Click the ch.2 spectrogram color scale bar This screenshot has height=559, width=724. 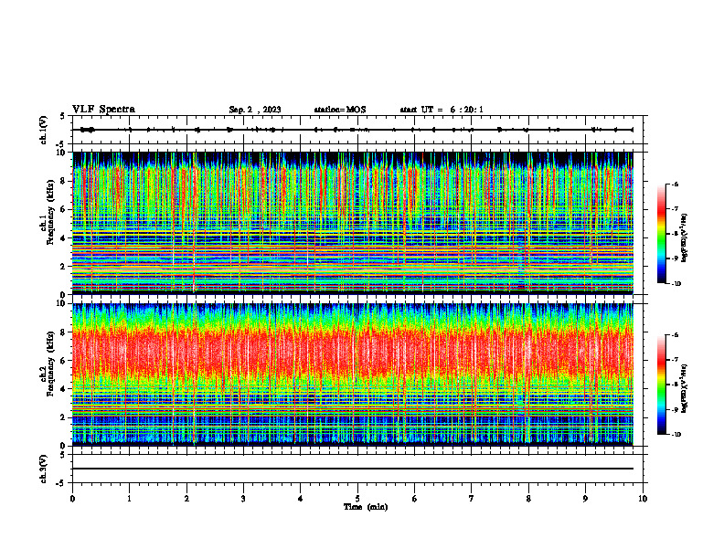click(661, 385)
